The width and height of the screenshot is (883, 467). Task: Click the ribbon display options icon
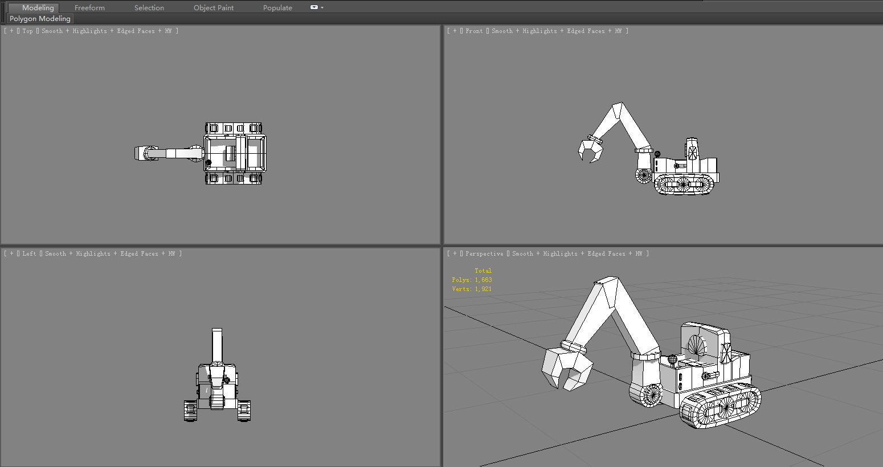coord(314,7)
